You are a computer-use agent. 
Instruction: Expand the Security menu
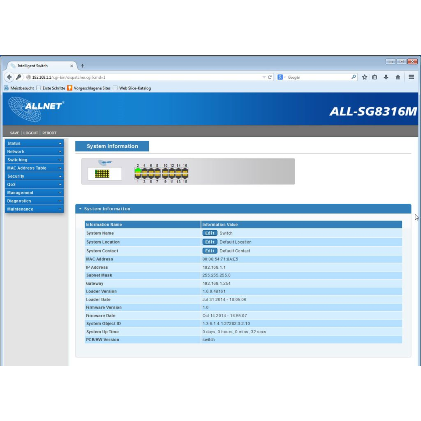click(x=34, y=176)
